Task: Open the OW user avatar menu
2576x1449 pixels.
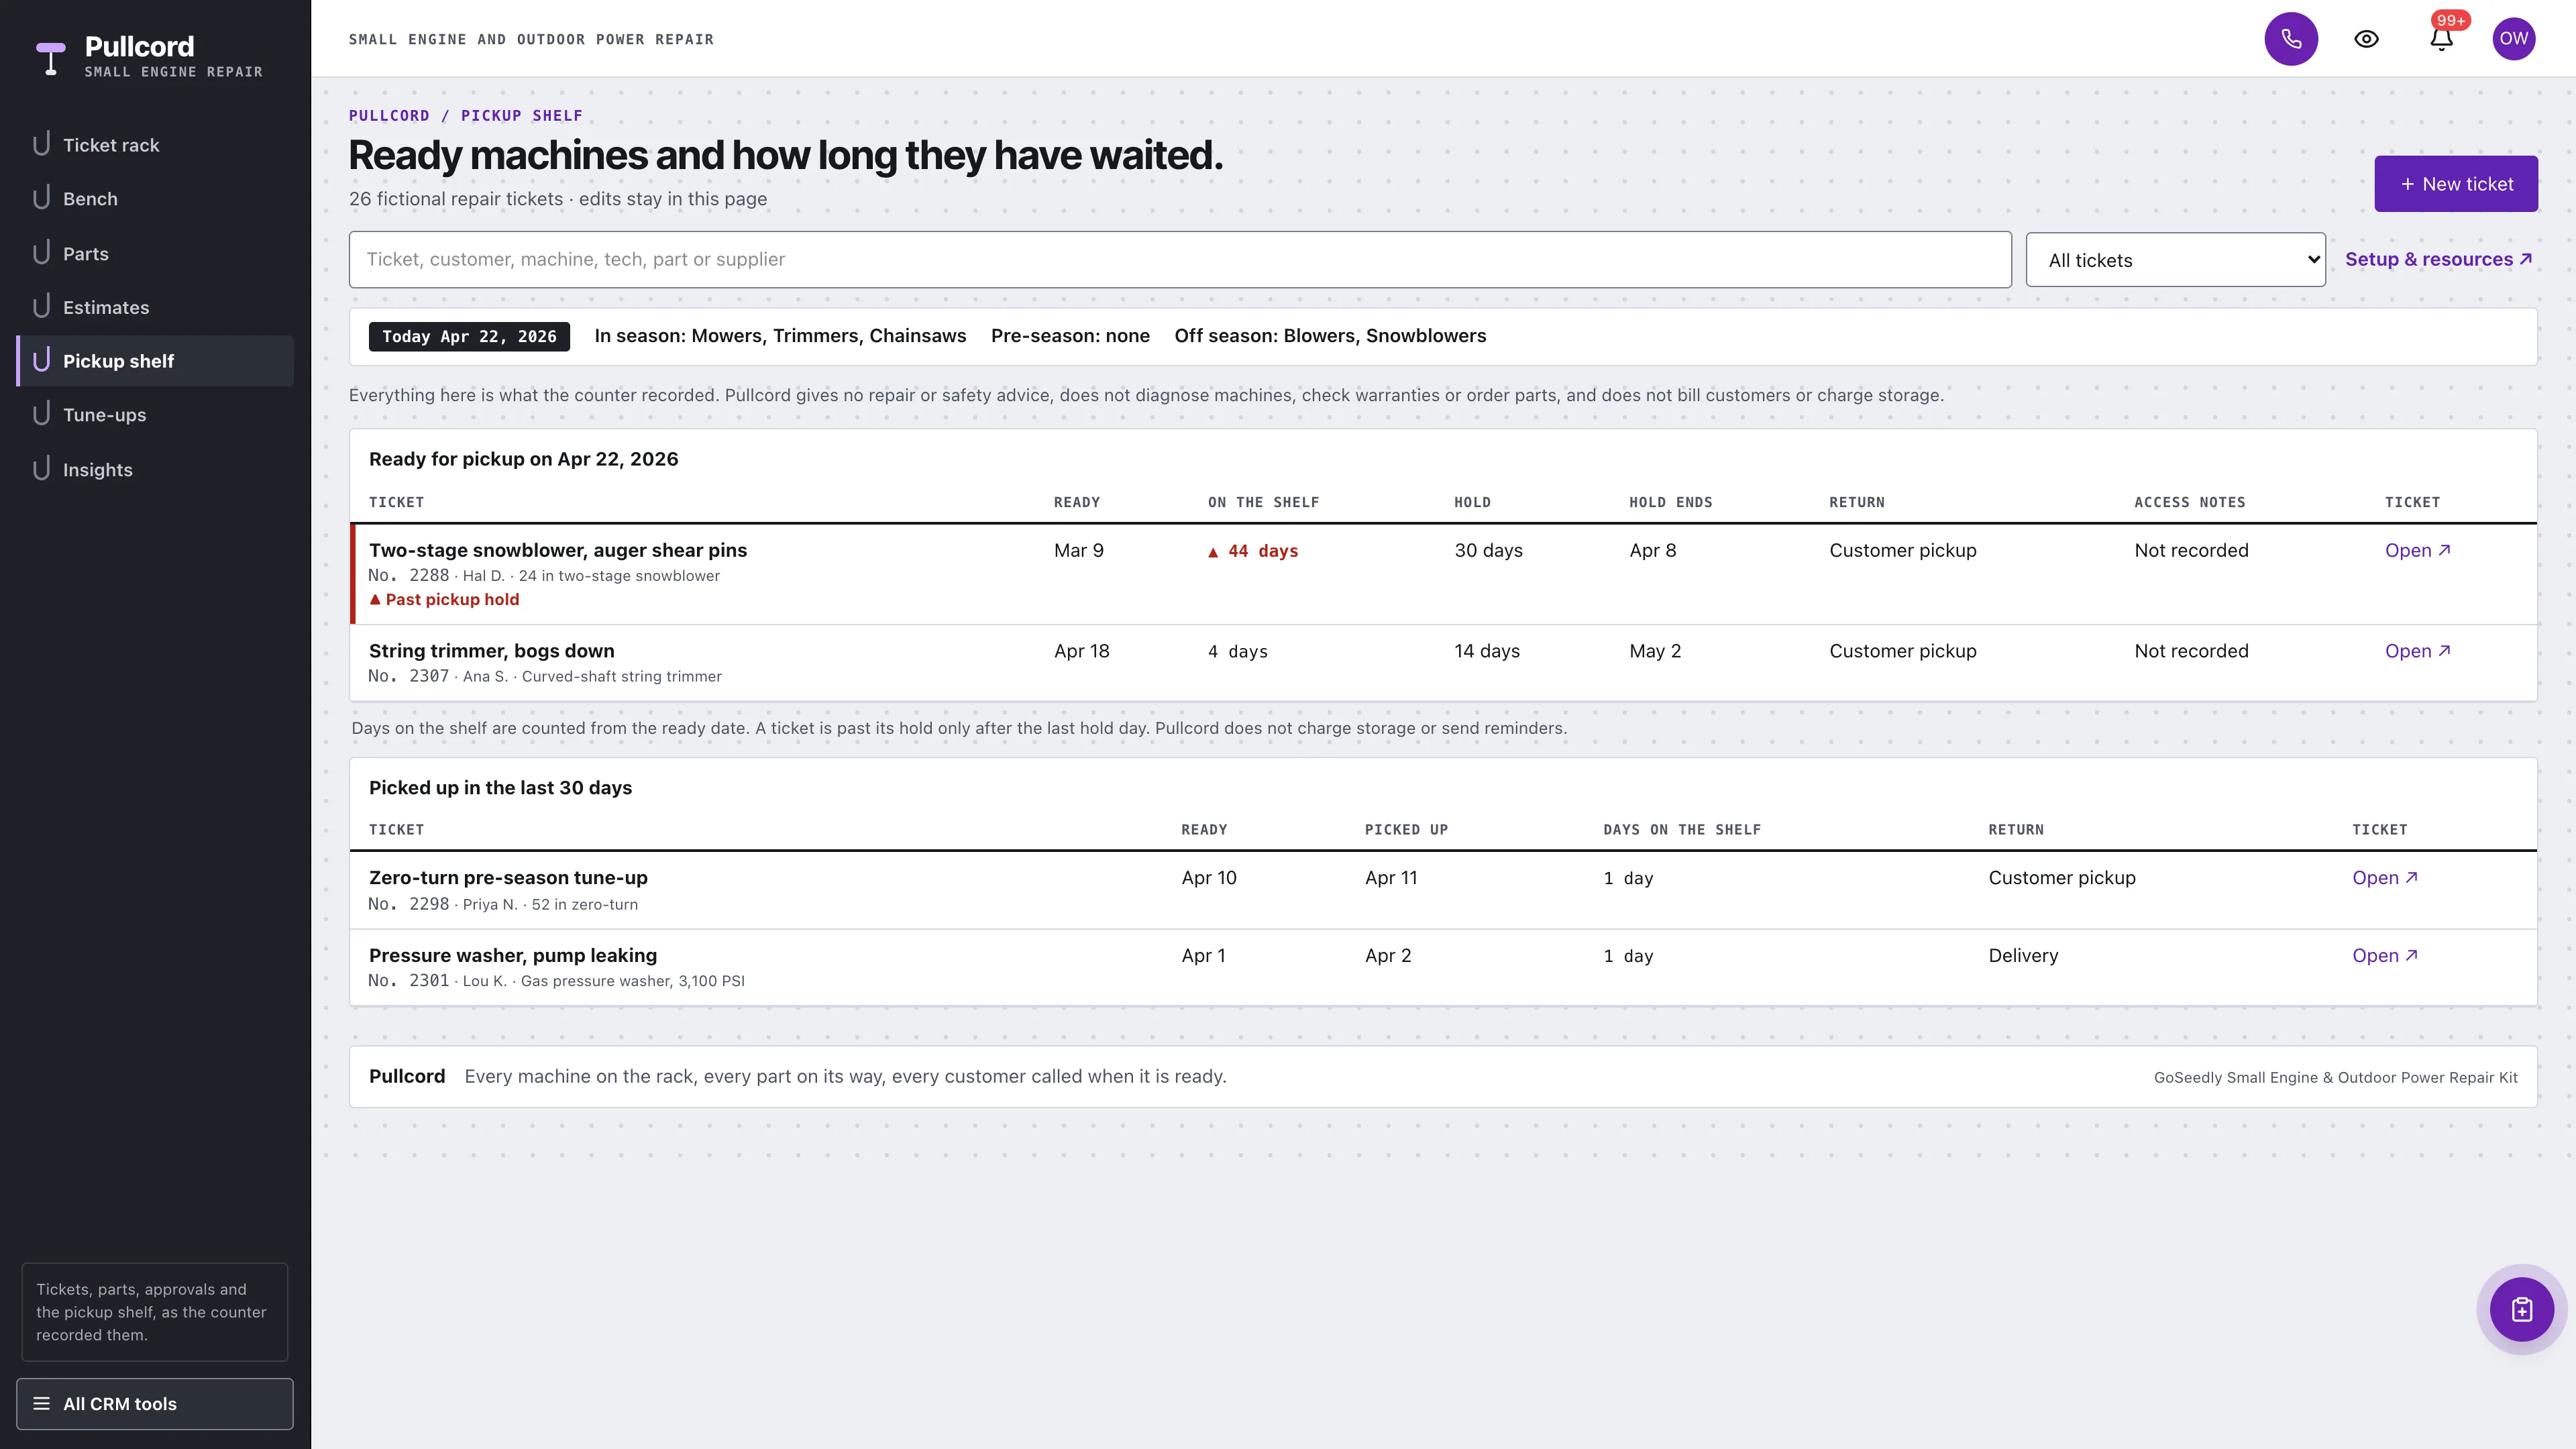Action: [x=2514, y=39]
